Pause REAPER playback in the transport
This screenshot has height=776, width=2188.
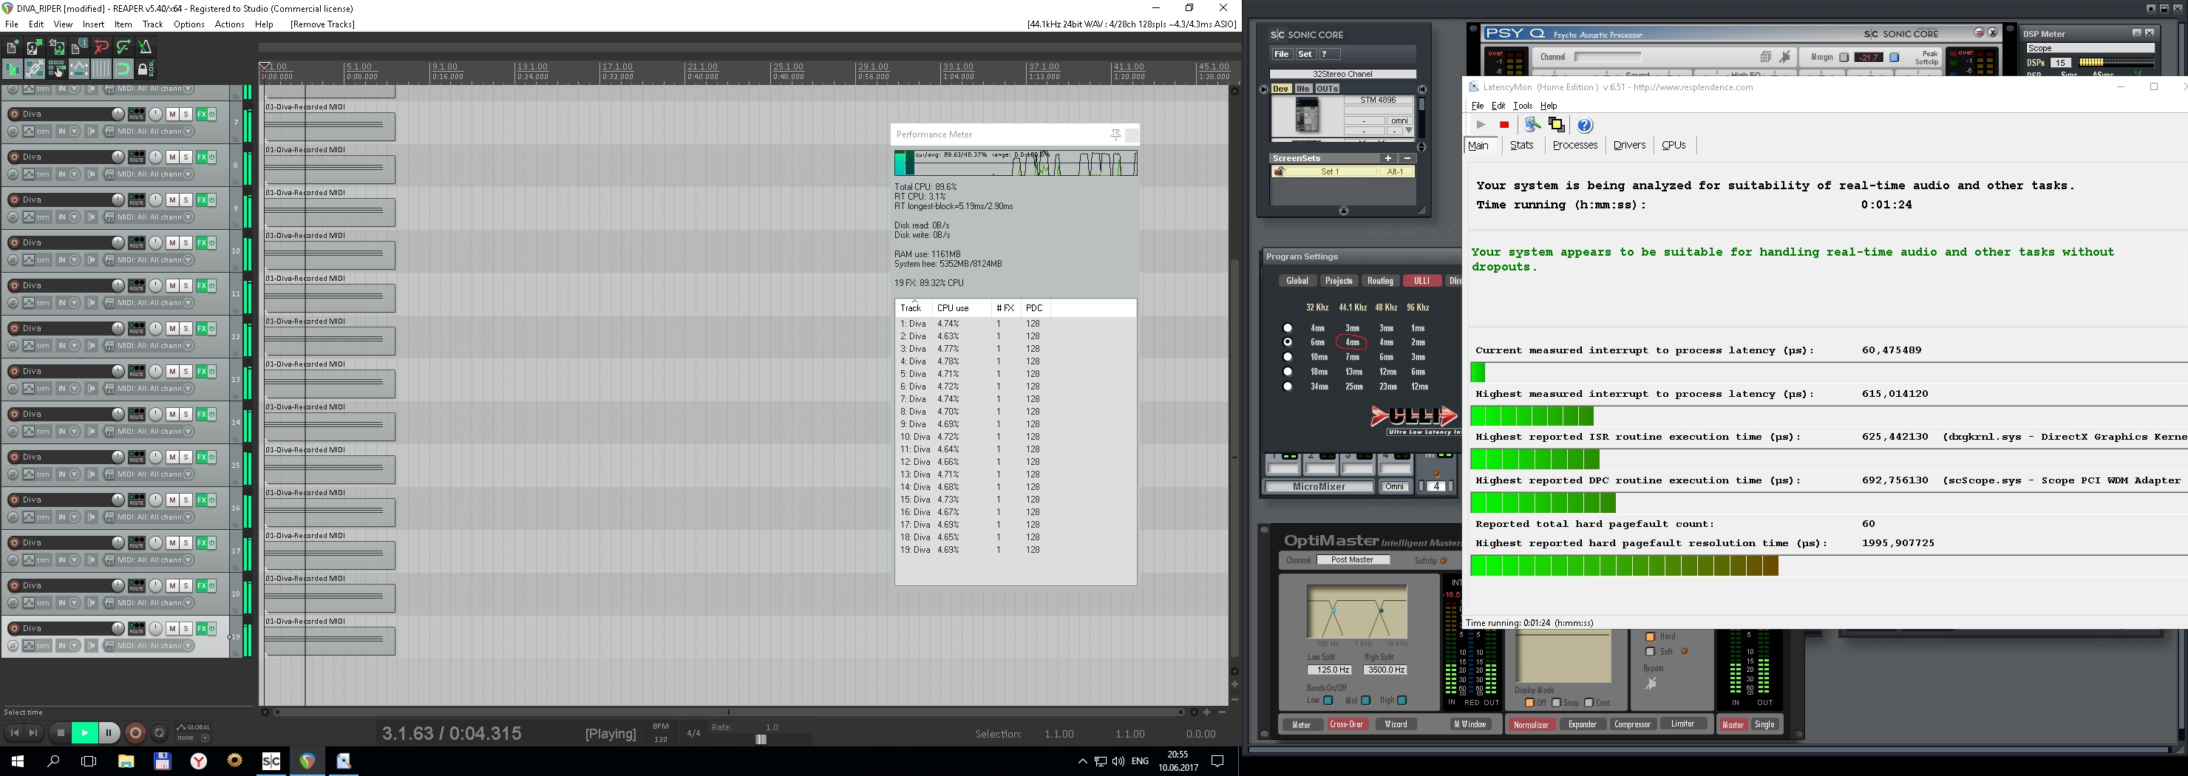coord(109,732)
